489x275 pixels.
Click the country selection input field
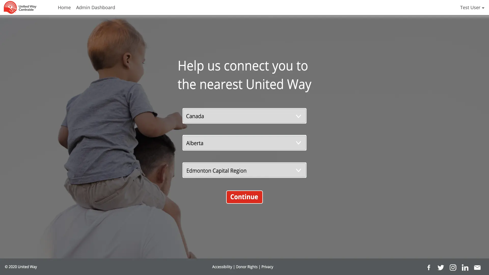pos(244,116)
